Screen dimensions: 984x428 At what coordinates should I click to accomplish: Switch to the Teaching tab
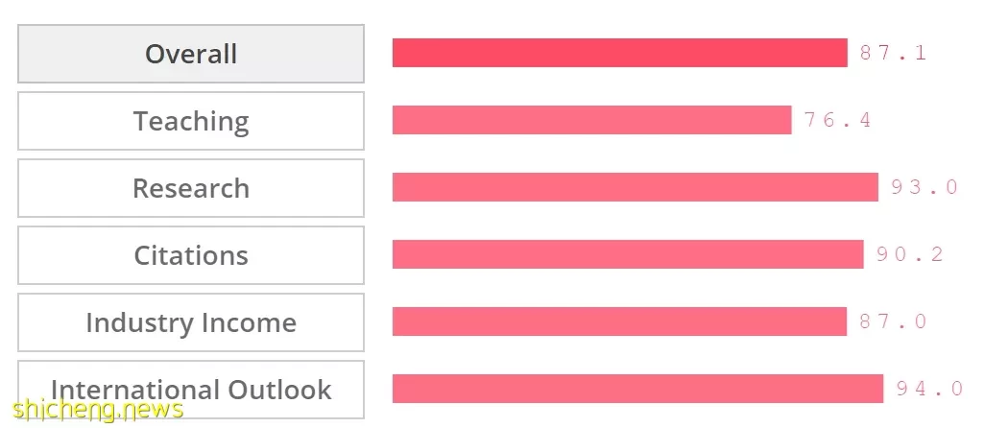click(x=191, y=121)
